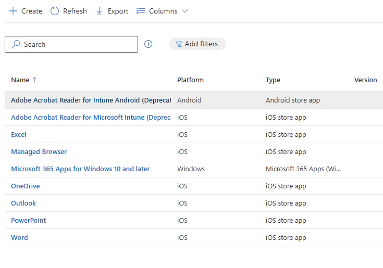This screenshot has height=268, width=383.
Task: Click the ascending sort arrow next to Name
Action: pyautogui.click(x=34, y=80)
